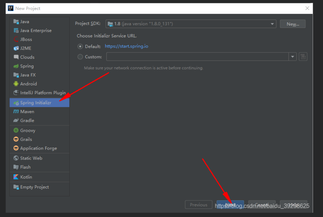Screen dimensions: 323x217
Task: Click the IntelliJ Platform Plugin icon
Action: tap(16, 93)
